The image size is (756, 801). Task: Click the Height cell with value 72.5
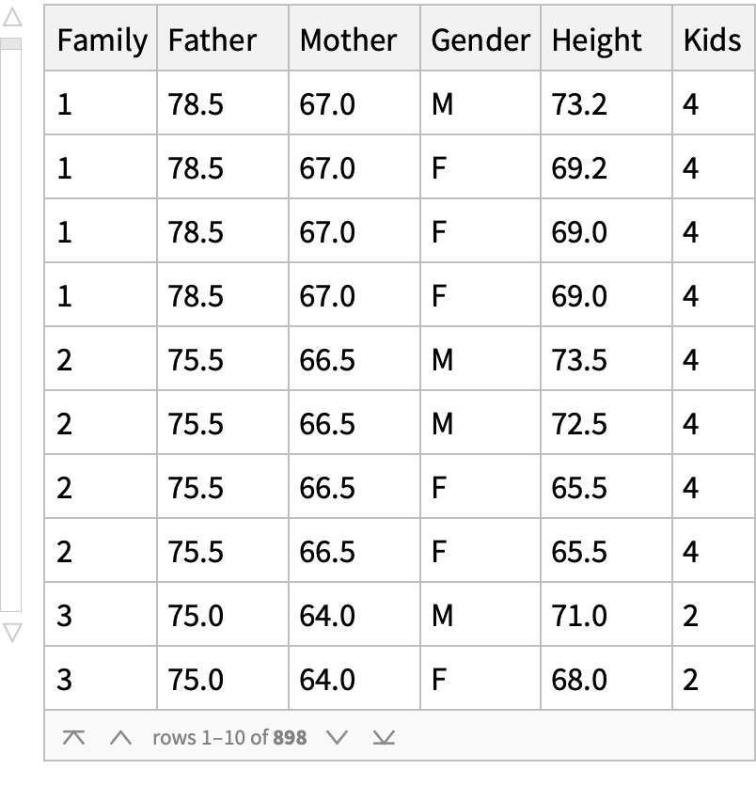[x=580, y=424]
